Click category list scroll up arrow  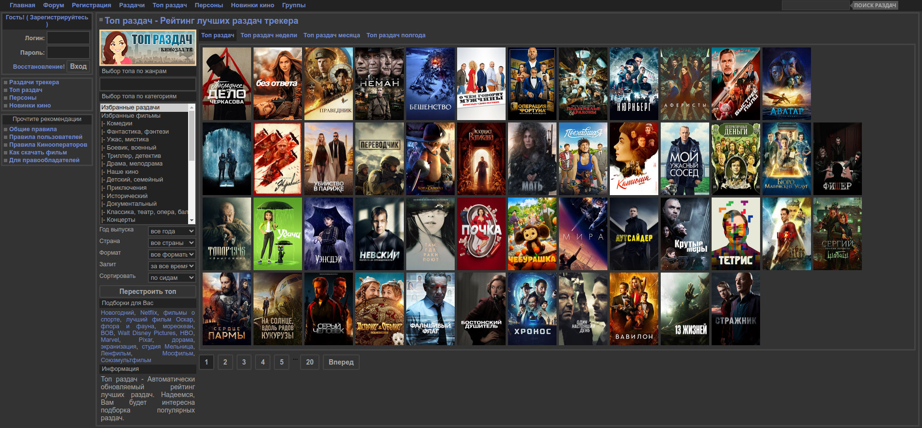click(x=191, y=107)
